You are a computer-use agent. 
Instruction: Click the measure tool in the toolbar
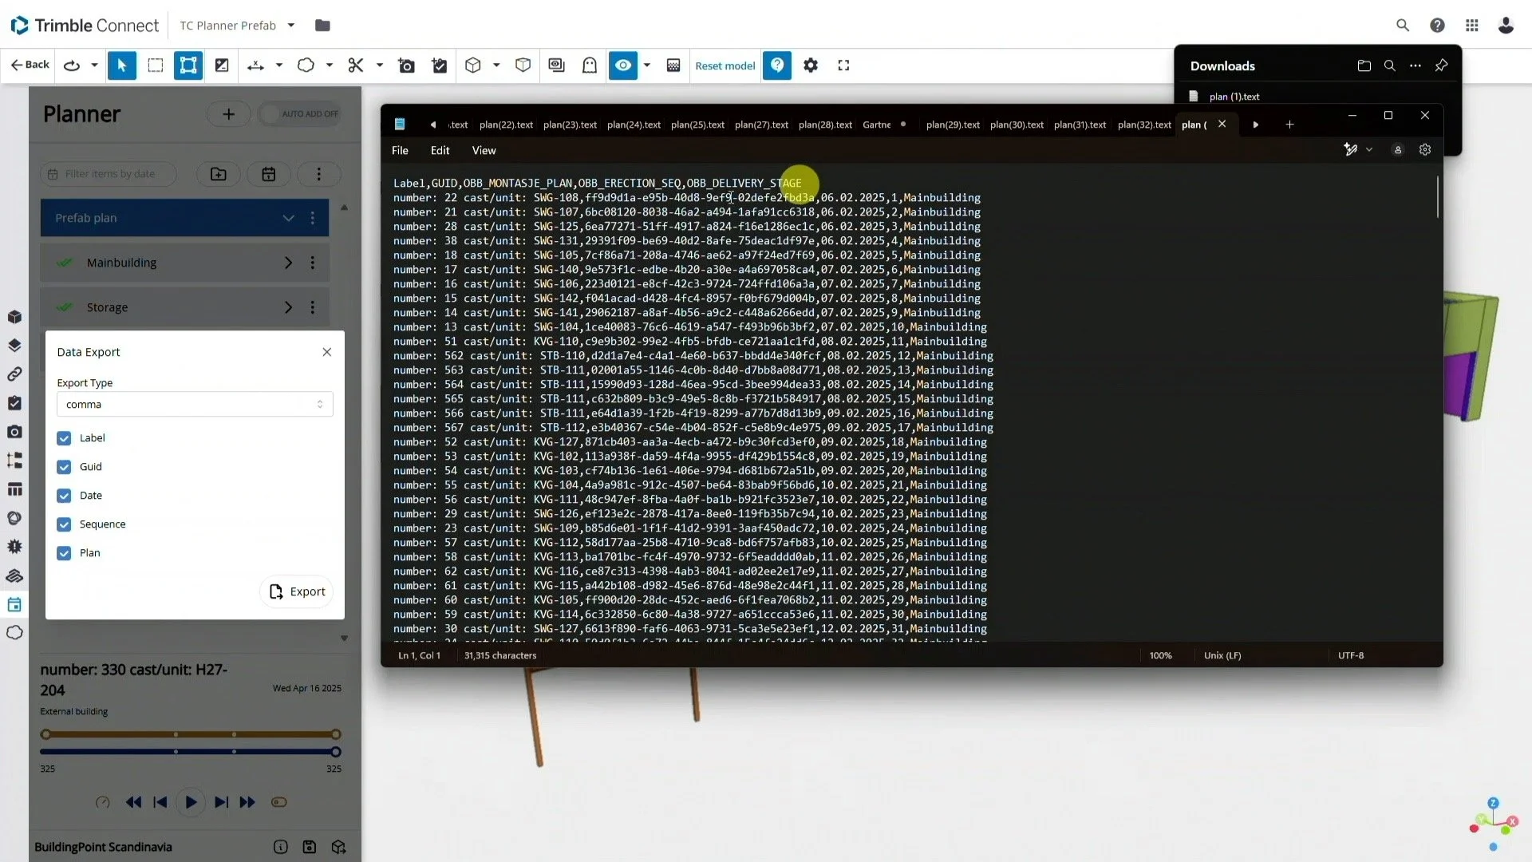255,65
